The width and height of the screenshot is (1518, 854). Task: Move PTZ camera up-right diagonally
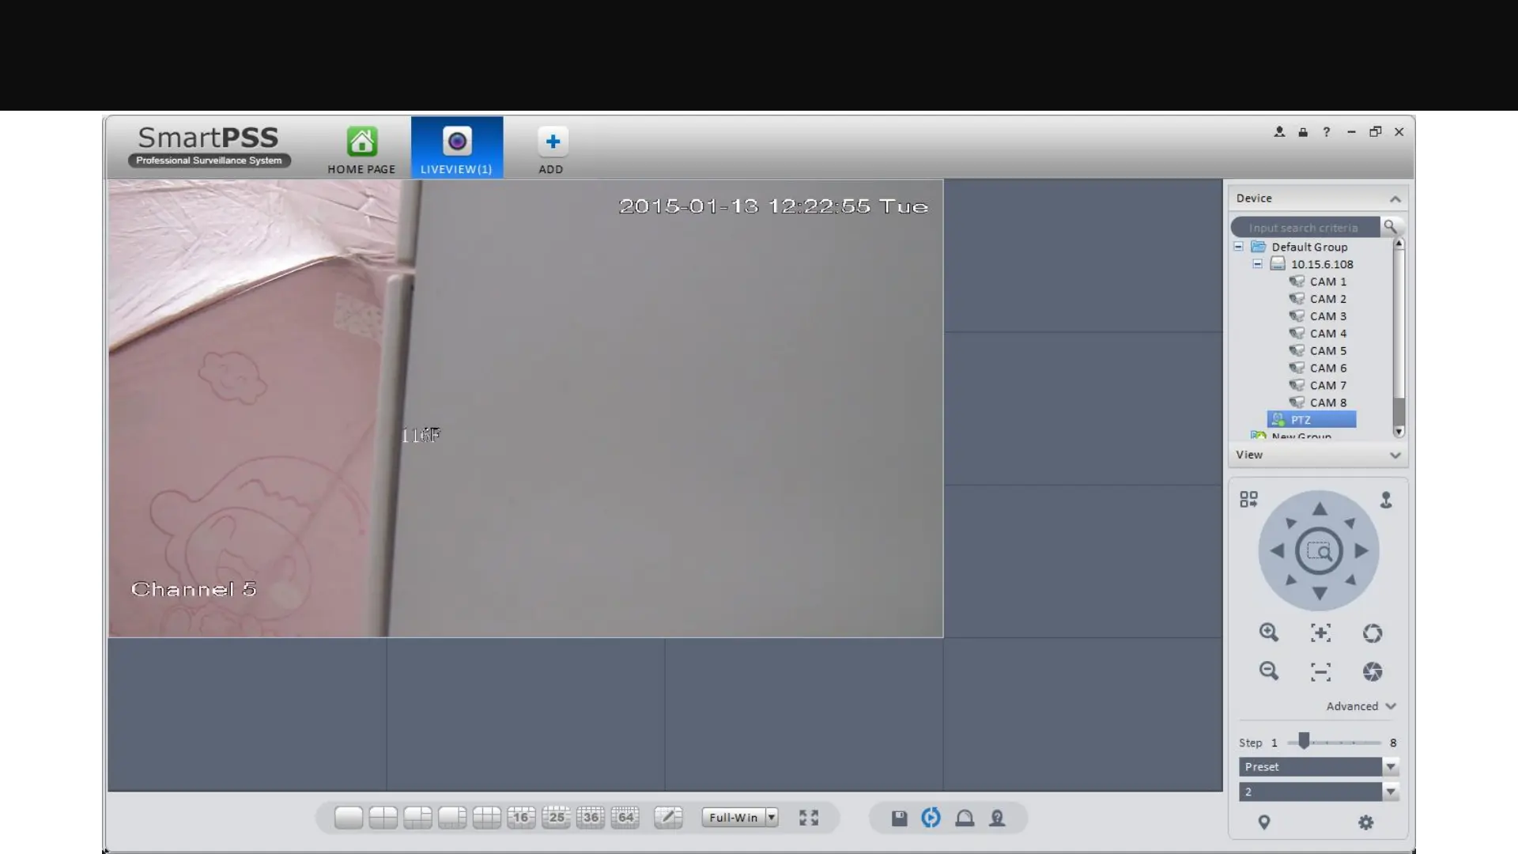click(x=1350, y=523)
